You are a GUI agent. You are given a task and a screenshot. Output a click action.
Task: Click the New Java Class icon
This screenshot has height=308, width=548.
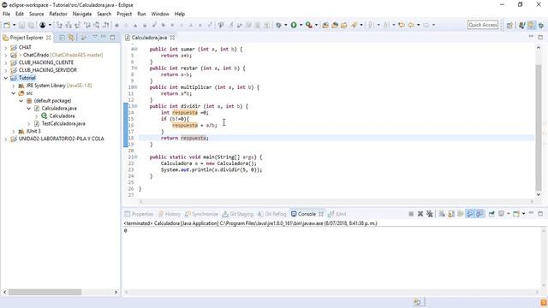click(335, 25)
